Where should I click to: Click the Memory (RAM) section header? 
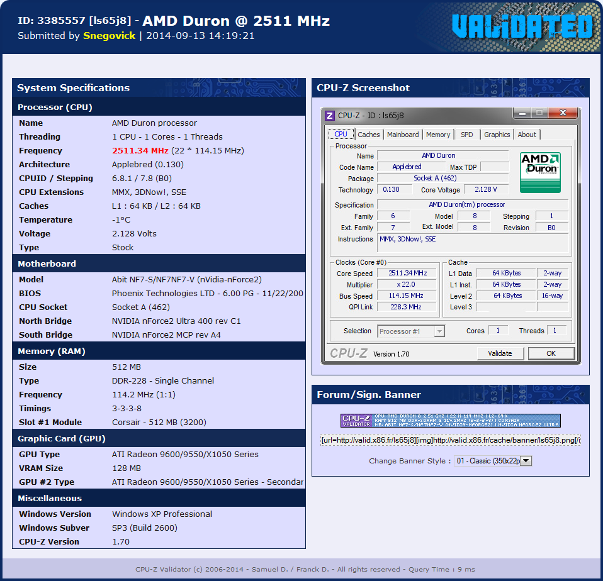(159, 351)
